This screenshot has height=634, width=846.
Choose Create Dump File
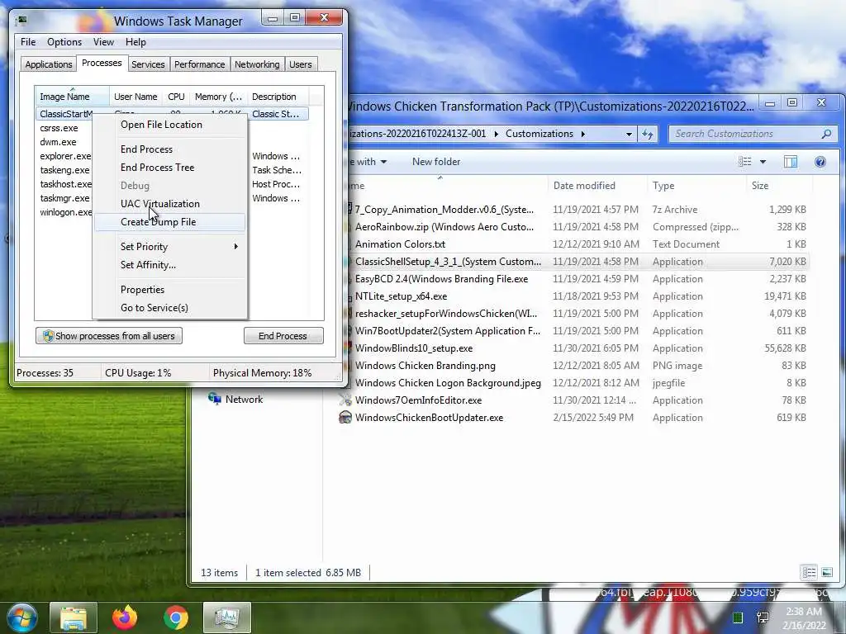[170, 222]
